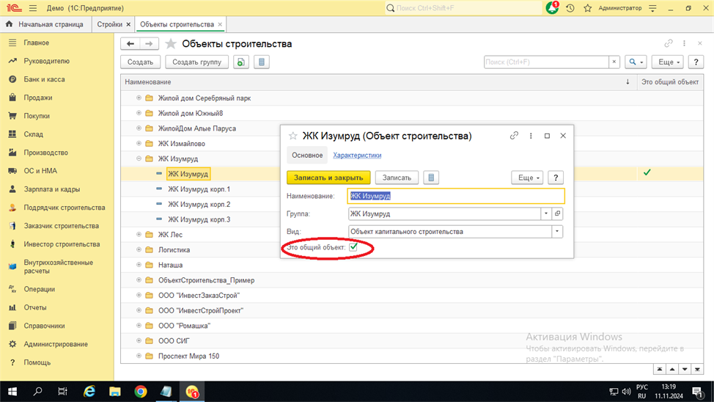Open Зарплата и кадры section
Viewport: 714px width, 402px height.
51,189
